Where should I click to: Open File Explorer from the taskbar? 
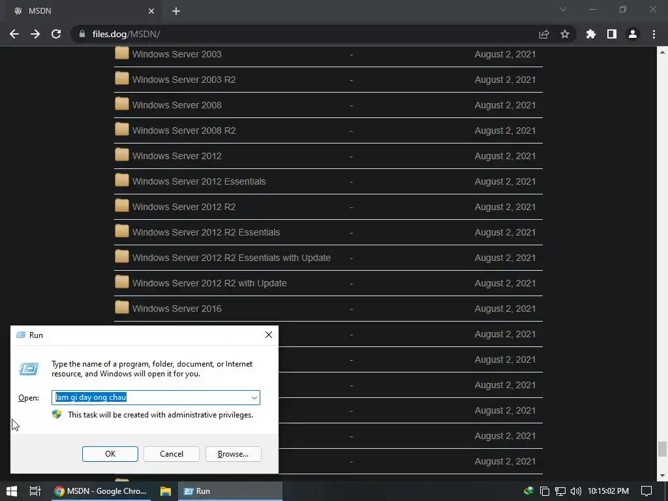165,491
